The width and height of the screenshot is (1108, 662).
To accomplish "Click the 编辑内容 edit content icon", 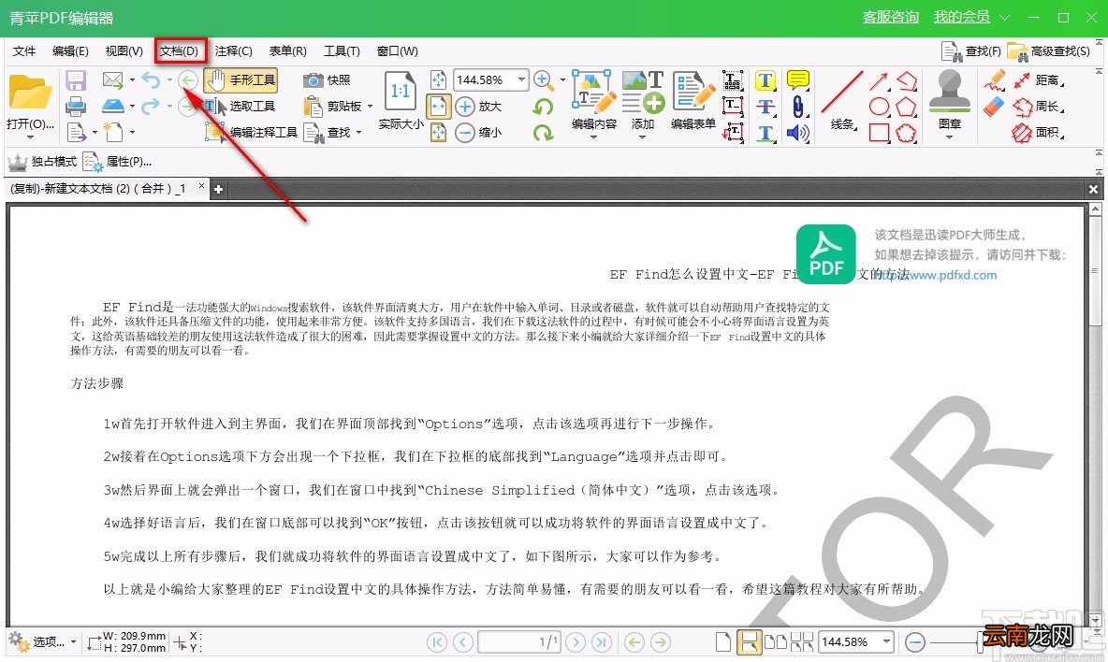I will [593, 99].
